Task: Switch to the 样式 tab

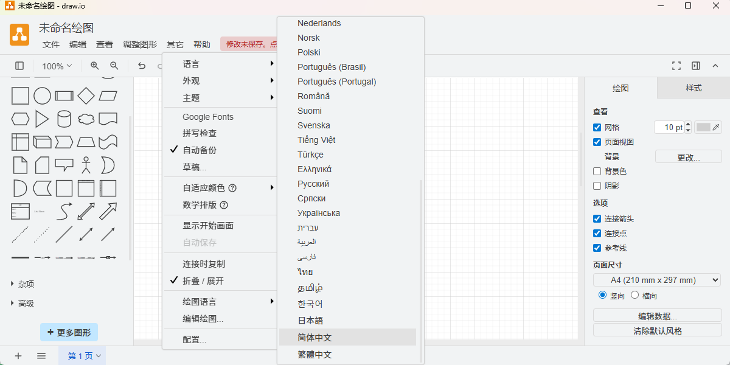Action: point(693,88)
